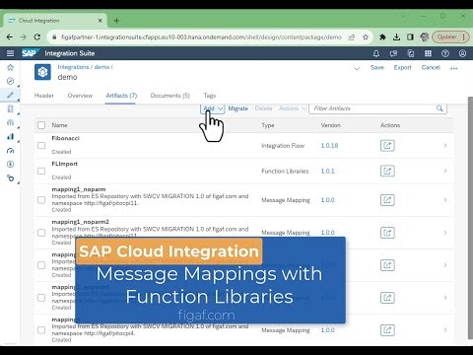The width and height of the screenshot is (473, 355).
Task: Click the Update browser button
Action: 450,37
